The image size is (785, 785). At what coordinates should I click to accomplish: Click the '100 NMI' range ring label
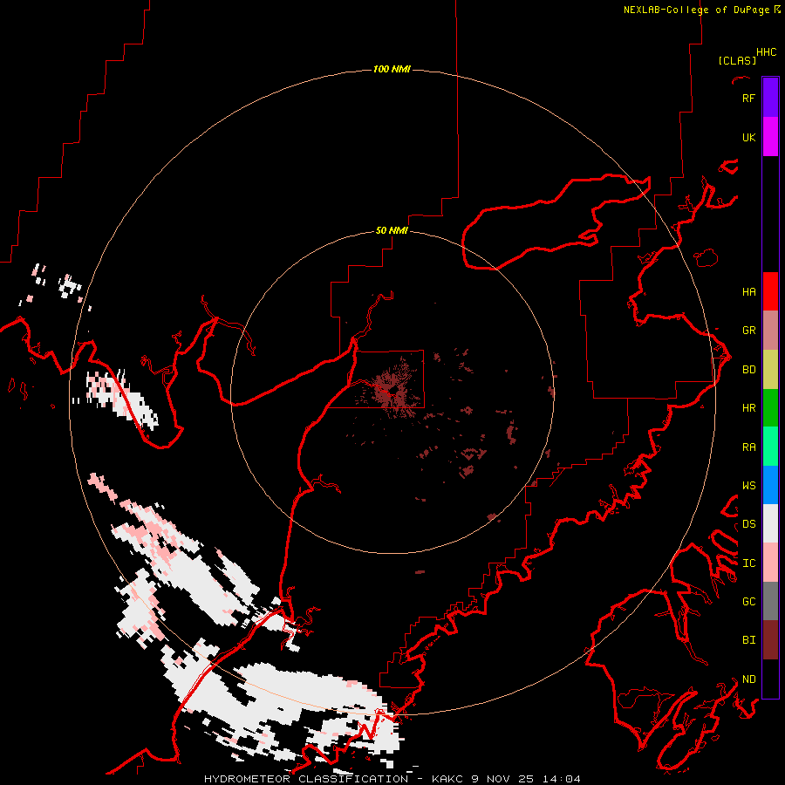tap(392, 69)
